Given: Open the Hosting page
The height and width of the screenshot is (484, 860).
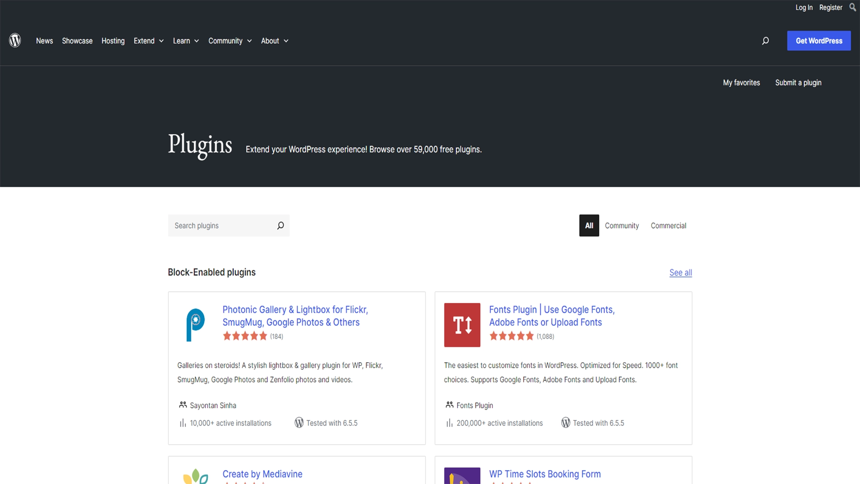Looking at the screenshot, I should (113, 41).
